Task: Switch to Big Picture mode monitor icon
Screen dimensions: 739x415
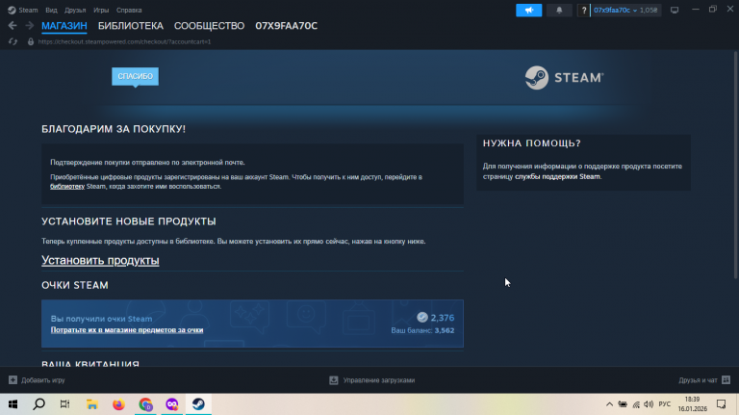Action: [x=675, y=10]
